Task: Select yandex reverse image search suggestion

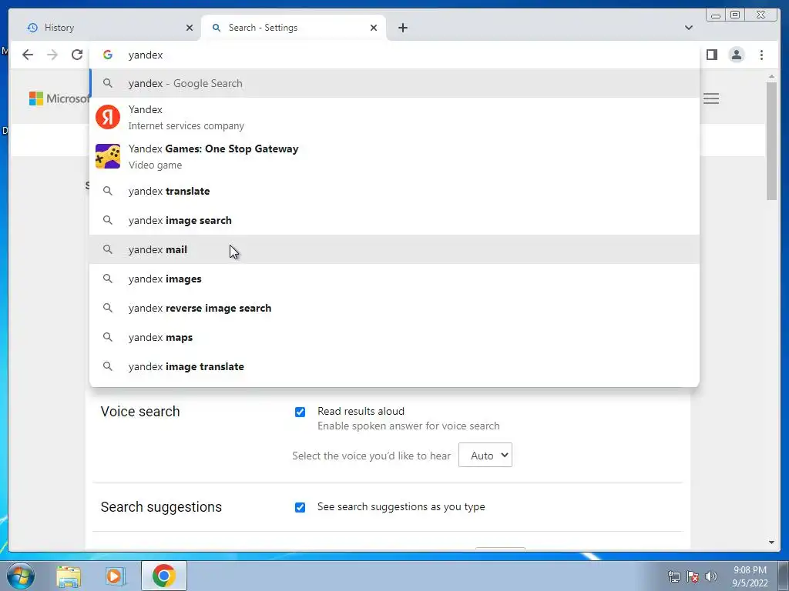Action: [x=394, y=308]
